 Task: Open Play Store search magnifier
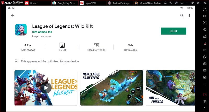pos(182,16)
